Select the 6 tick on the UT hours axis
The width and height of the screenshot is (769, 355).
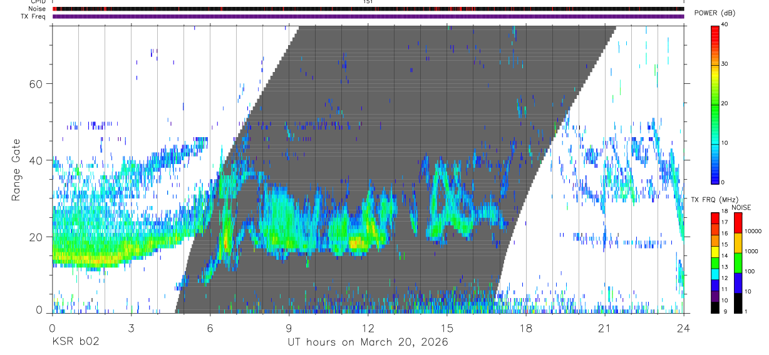pos(210,328)
